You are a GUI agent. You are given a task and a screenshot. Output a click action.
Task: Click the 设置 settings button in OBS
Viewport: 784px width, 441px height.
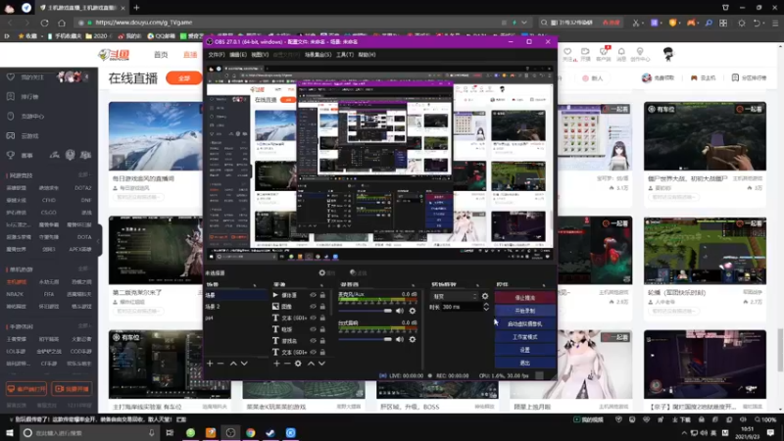point(525,350)
